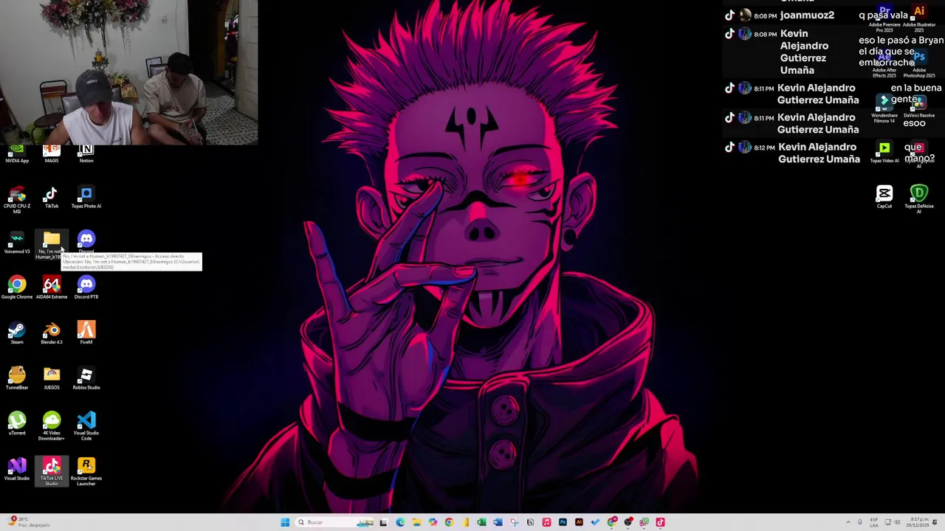Select the No, I'm not a Human folder

[52, 245]
